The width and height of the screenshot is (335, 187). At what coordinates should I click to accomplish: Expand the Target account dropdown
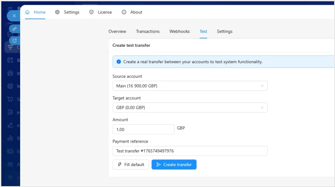pos(190,108)
